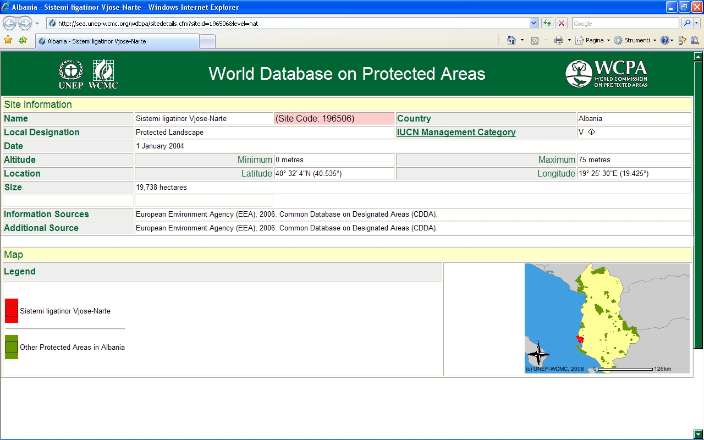The height and width of the screenshot is (440, 704).
Task: Open the Pagina menu
Action: (593, 40)
